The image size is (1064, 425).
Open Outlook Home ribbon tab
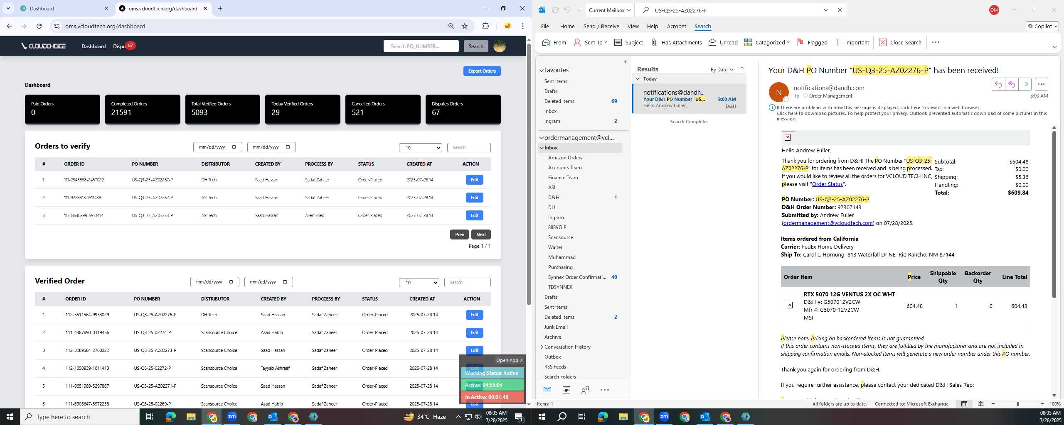click(x=567, y=26)
